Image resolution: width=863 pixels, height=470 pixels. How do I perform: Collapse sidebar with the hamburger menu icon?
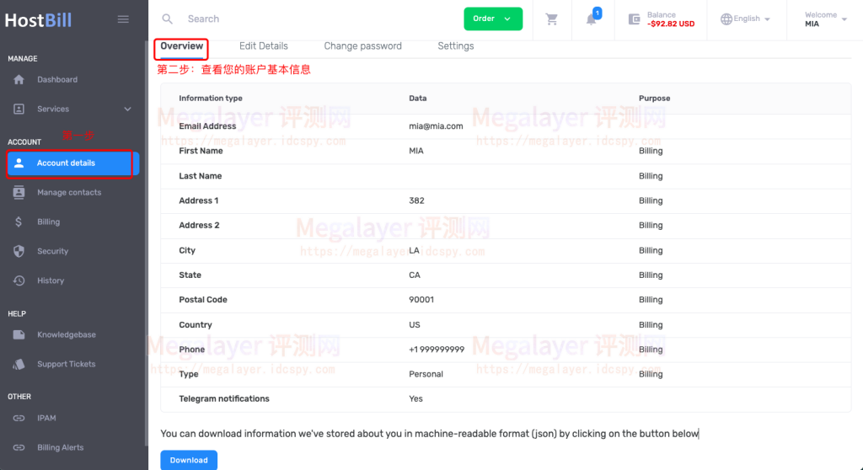tap(123, 19)
